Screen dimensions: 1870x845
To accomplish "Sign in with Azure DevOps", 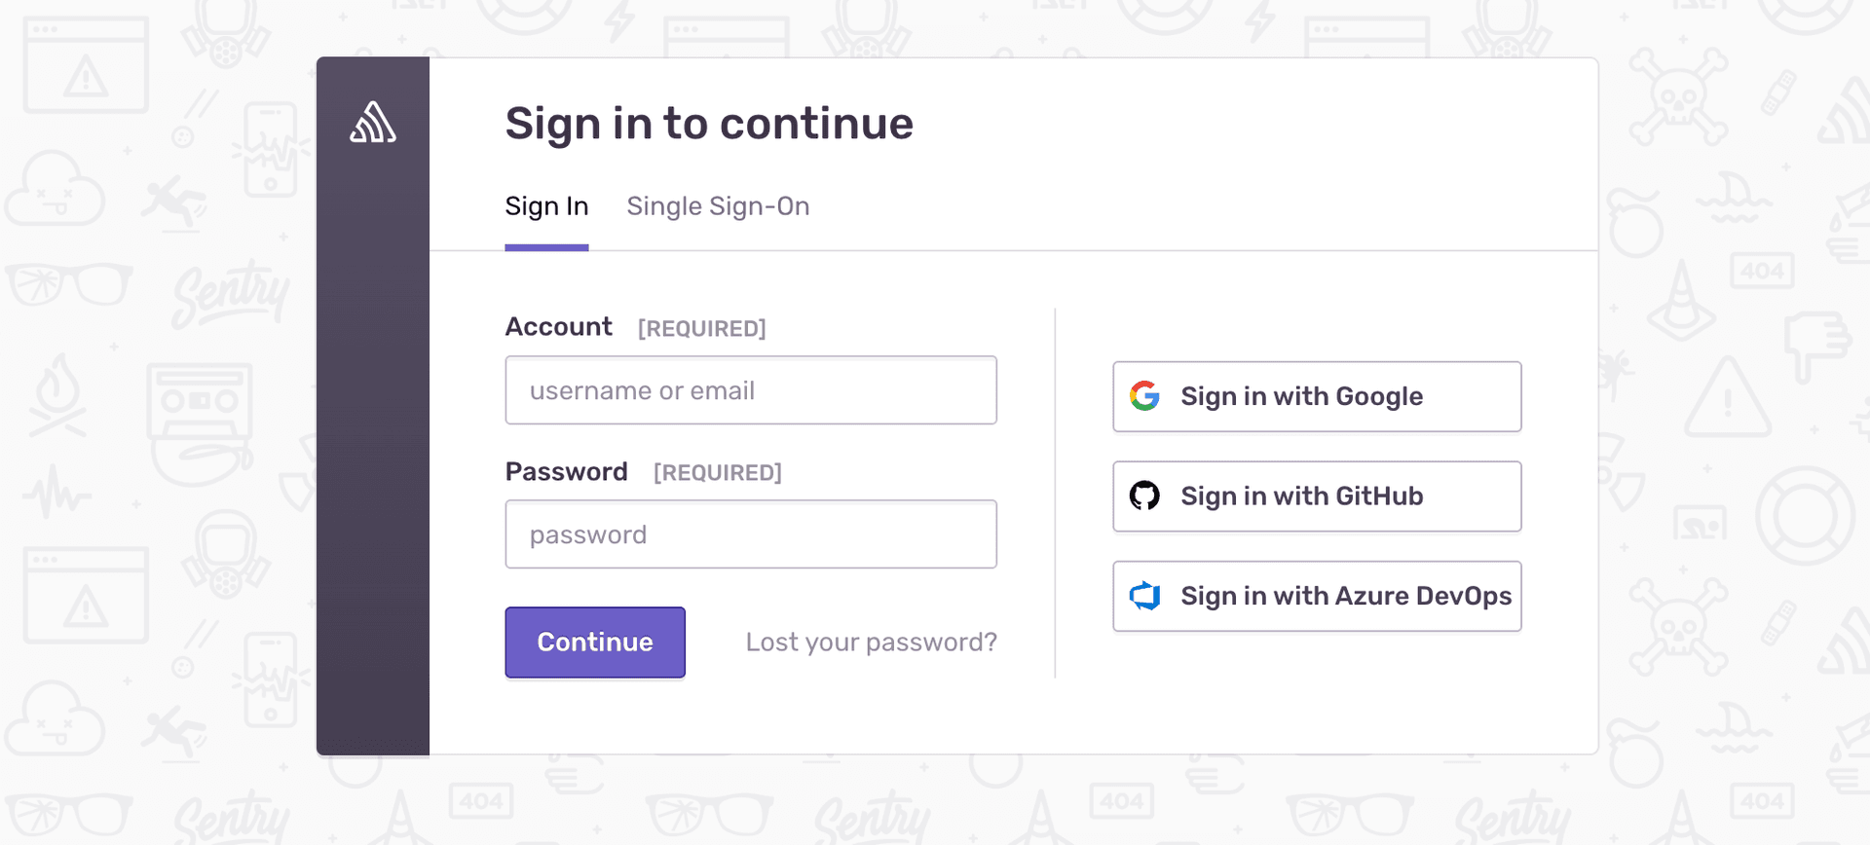I will pos(1316,596).
